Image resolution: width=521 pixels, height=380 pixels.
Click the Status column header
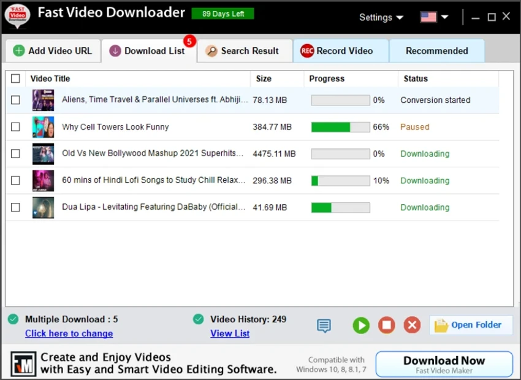416,78
